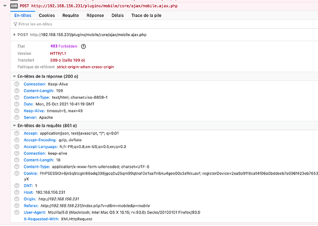The height and width of the screenshot is (226, 318).
Task: Expand the POST URL details triangle
Action: (15, 35)
